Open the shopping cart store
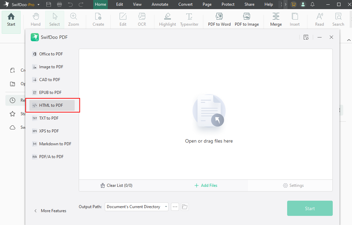The width and height of the screenshot is (352, 225). point(294,4)
